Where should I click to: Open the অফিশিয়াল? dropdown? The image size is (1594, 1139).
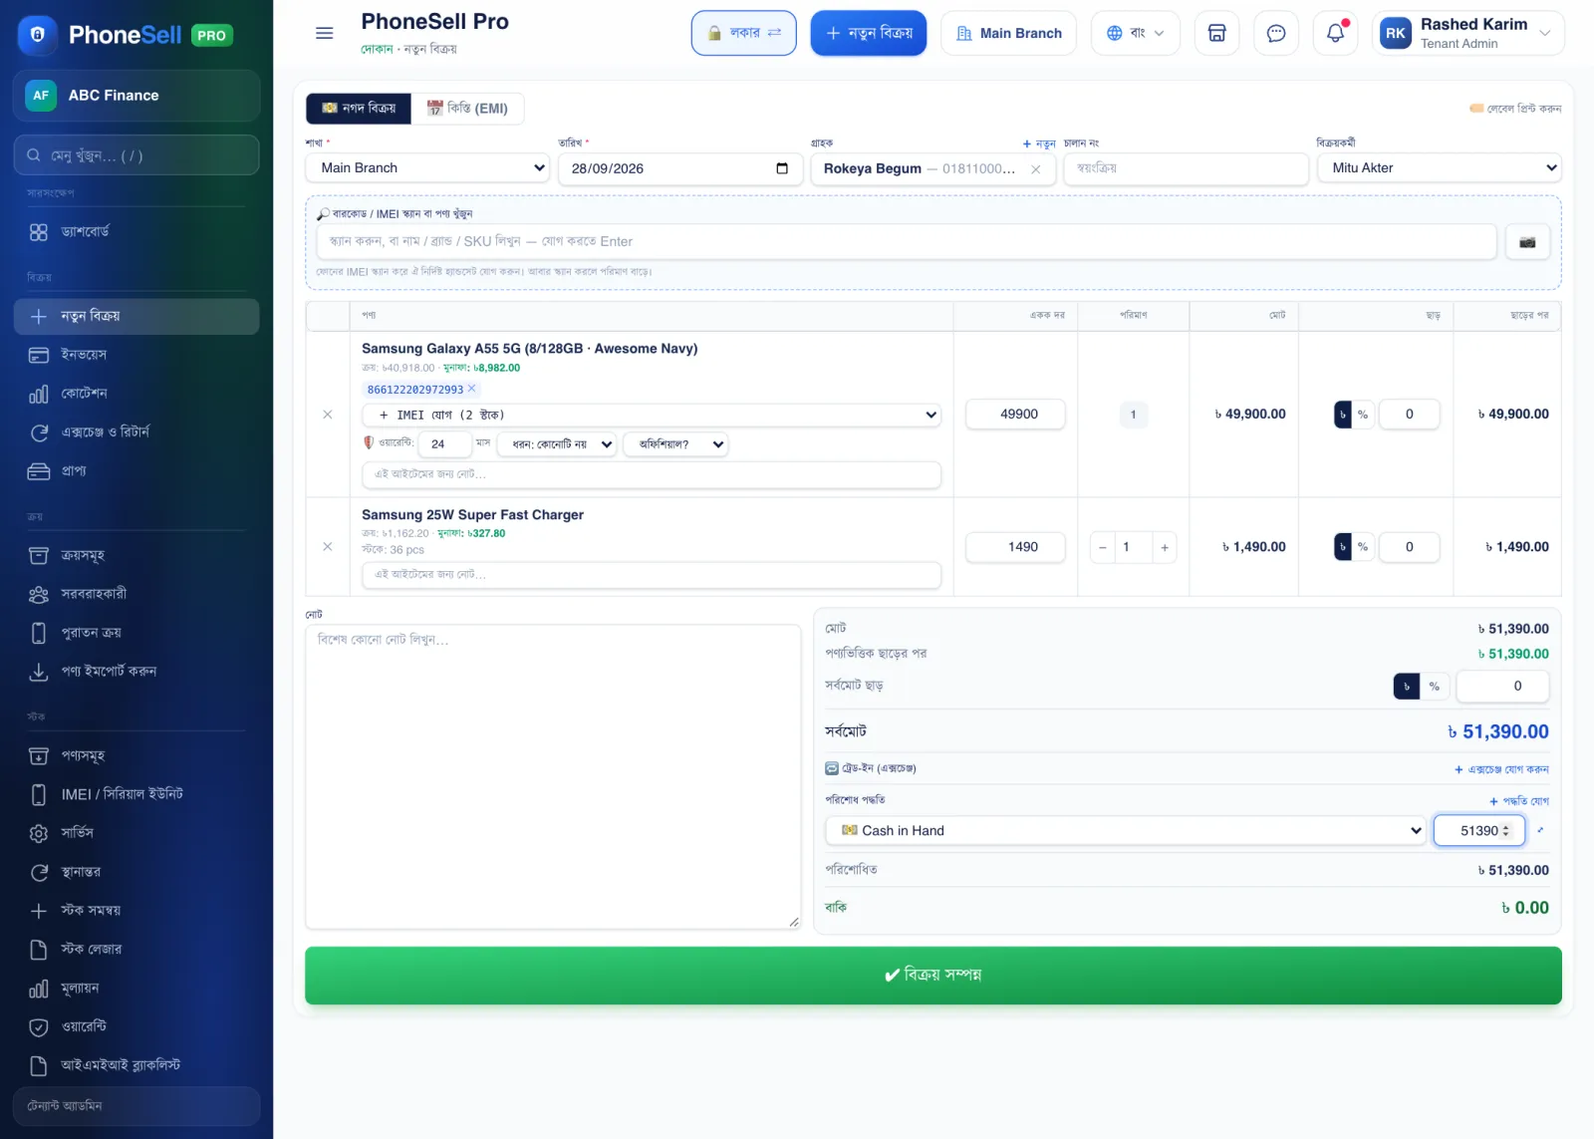coord(675,444)
